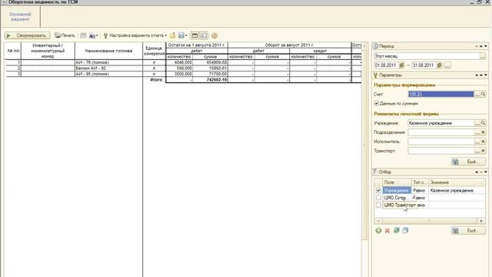The height and width of the screenshot is (277, 492).
Task: Click the uncheck-all filter items icon
Action: point(405,231)
